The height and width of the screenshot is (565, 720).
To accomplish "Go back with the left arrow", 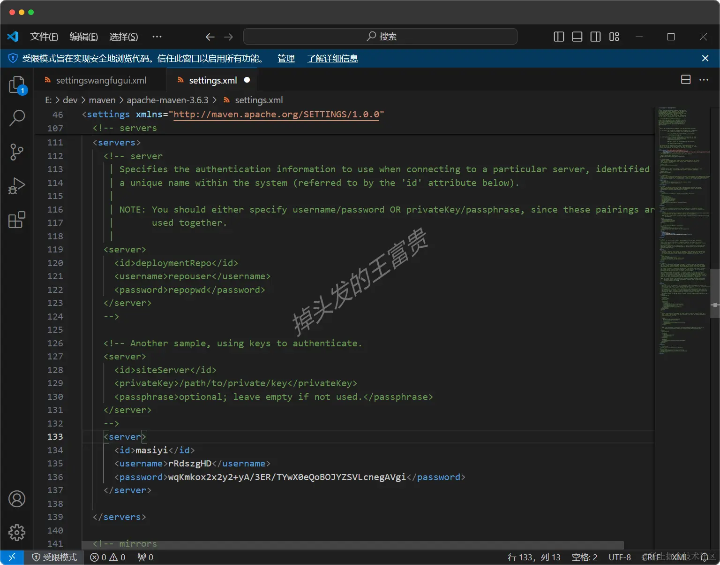I will pos(210,37).
